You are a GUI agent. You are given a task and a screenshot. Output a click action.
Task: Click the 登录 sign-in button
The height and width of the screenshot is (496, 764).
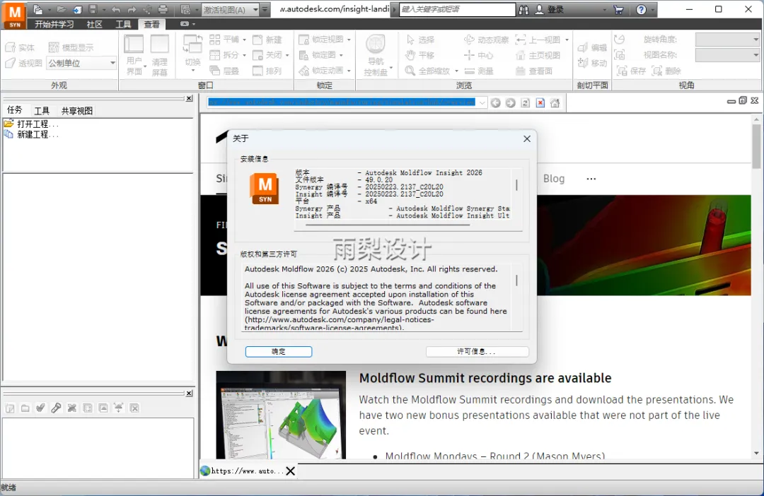coord(550,9)
